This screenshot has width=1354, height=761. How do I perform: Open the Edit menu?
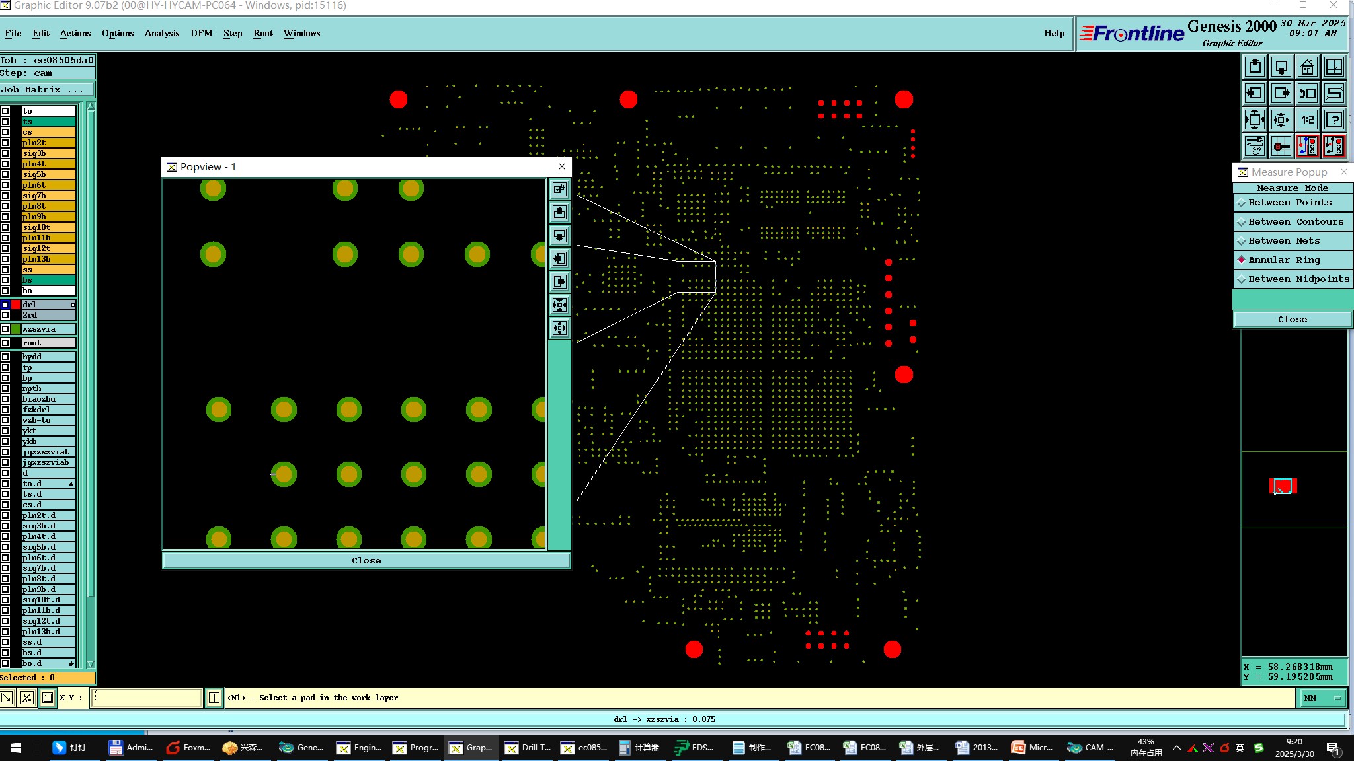pyautogui.click(x=41, y=33)
